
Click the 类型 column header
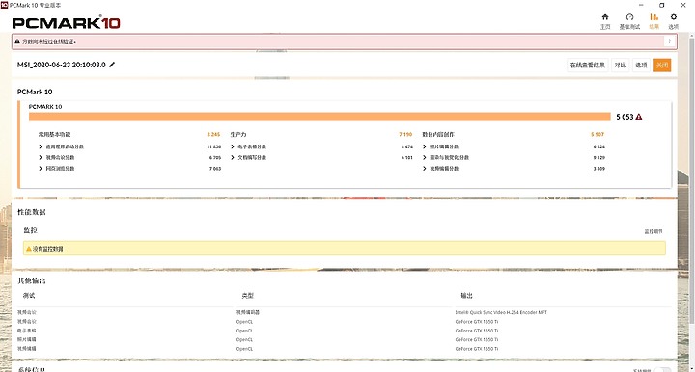[248, 296]
